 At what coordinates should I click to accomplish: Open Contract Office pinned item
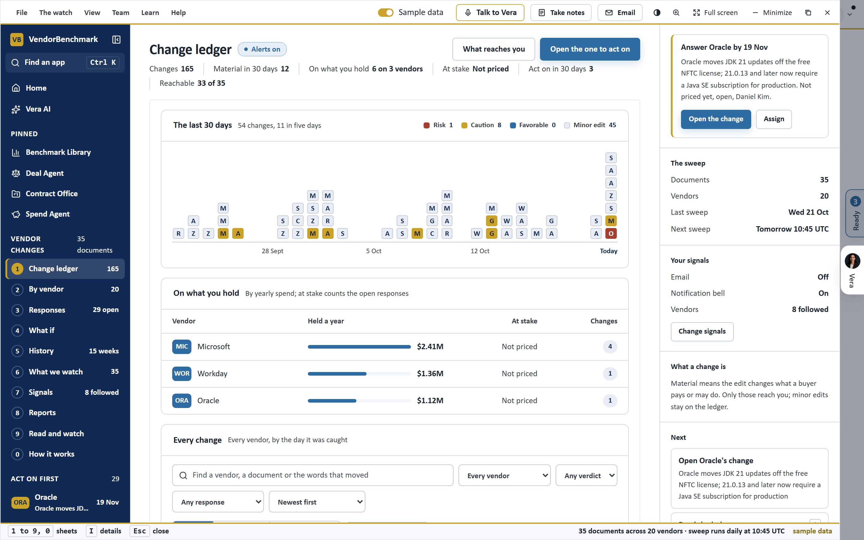[x=65, y=193]
